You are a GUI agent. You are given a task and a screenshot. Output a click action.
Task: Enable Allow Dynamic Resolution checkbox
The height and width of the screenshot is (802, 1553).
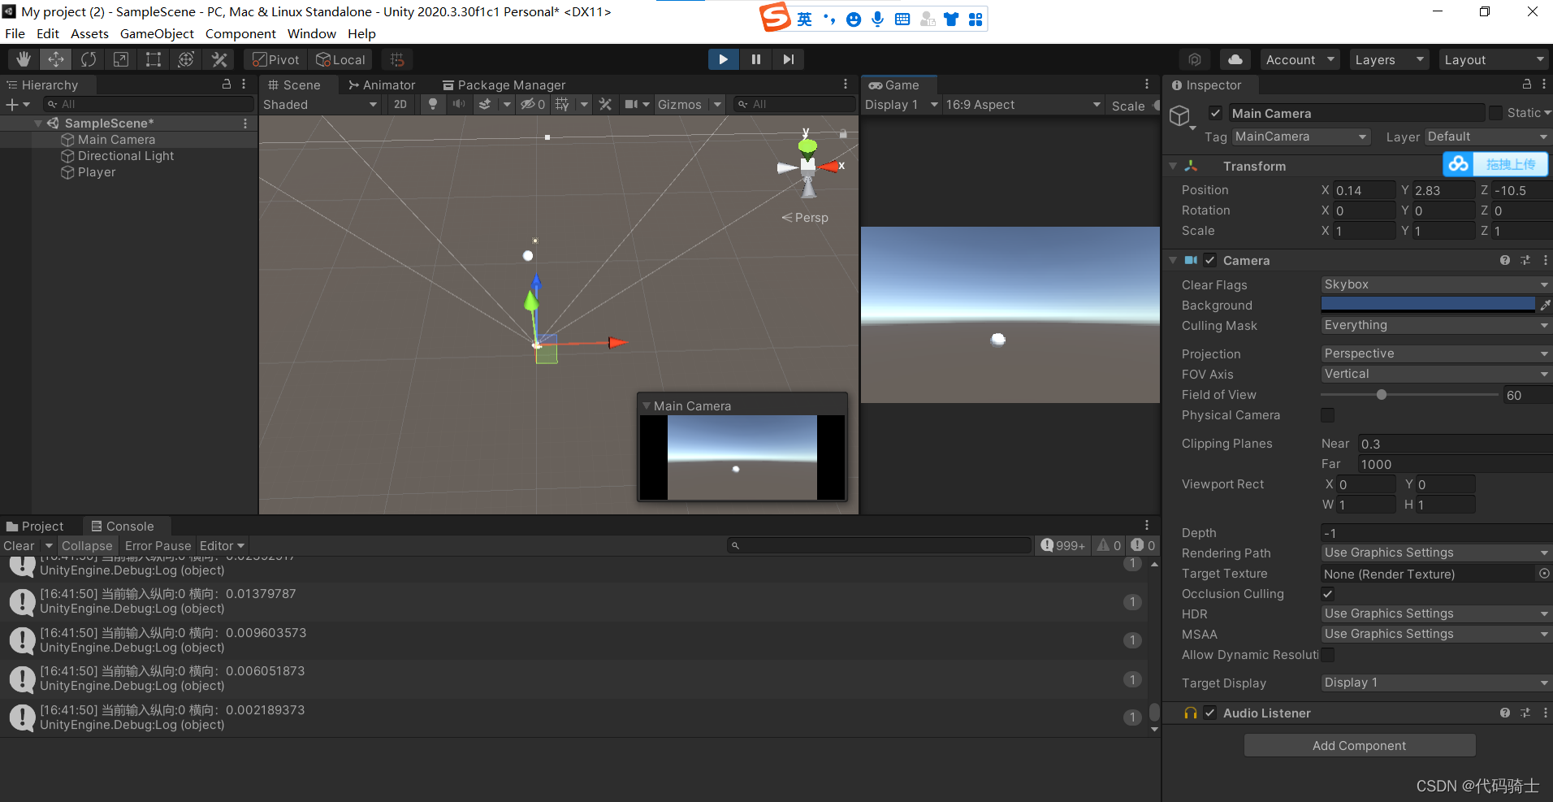[1327, 655]
